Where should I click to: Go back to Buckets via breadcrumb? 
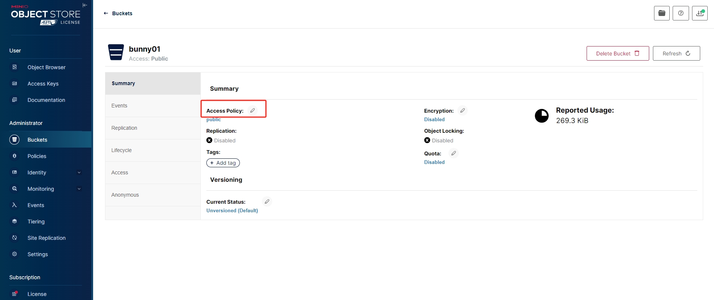118,13
